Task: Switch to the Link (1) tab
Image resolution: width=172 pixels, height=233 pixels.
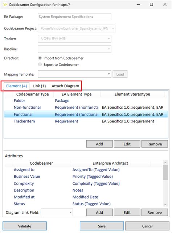Action: tap(39, 86)
